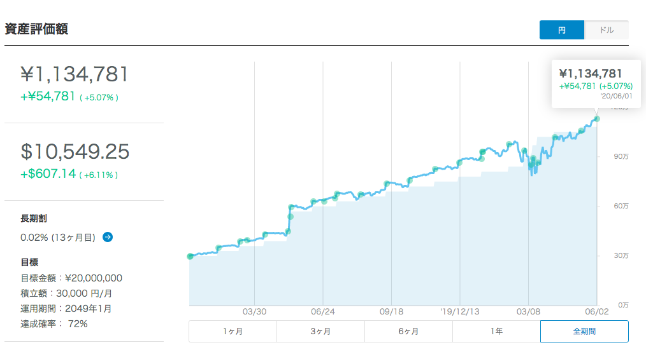The height and width of the screenshot is (352, 646).
Task: Switch currency display to 円
Action: tap(561, 30)
